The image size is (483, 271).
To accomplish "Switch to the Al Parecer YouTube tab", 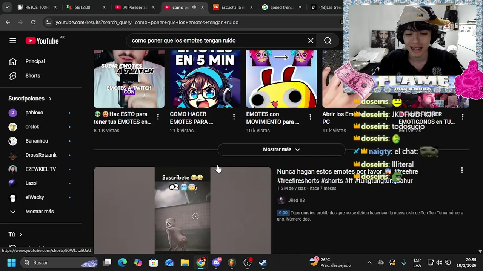I will 135,7.
